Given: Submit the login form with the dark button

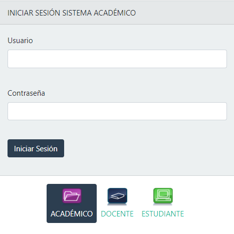Looking at the screenshot, I should click(x=36, y=148).
